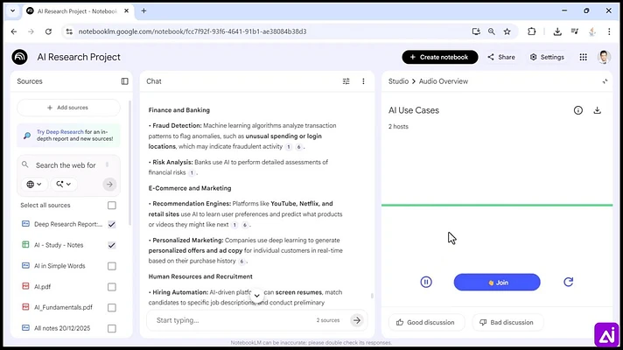Open the research mode dropdown
The width and height of the screenshot is (623, 350).
click(63, 184)
